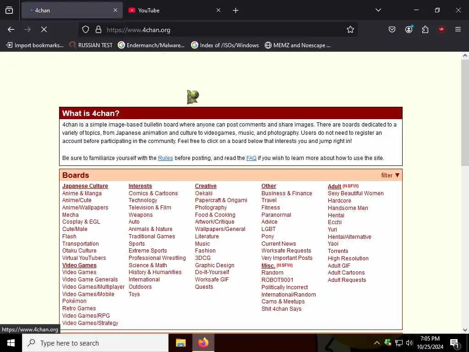The height and width of the screenshot is (352, 469).
Task: Save page to Pocket icon
Action: click(392, 29)
